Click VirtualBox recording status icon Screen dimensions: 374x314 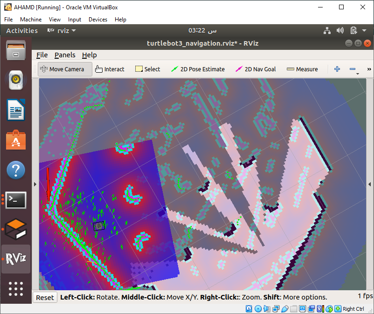pyautogui.click(x=311, y=309)
